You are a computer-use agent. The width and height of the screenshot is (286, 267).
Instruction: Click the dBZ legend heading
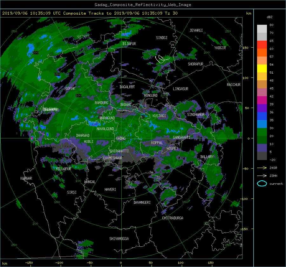coord(269,17)
